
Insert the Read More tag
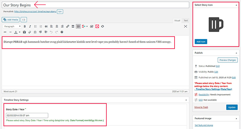73,27
